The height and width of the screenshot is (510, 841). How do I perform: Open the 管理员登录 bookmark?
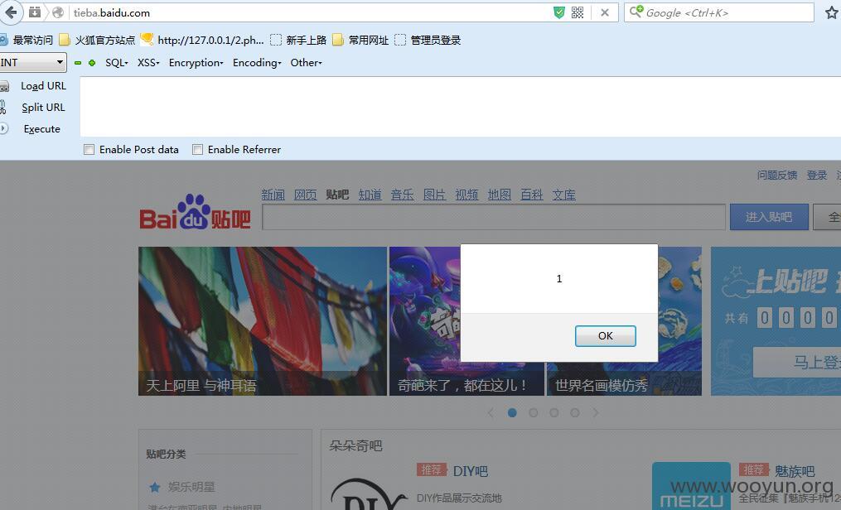point(428,41)
